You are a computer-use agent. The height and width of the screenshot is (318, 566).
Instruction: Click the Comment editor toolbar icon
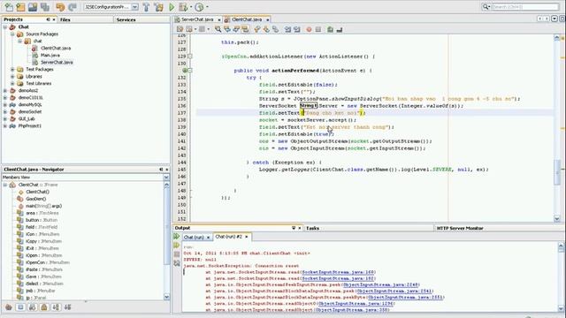pyautogui.click(x=330, y=29)
